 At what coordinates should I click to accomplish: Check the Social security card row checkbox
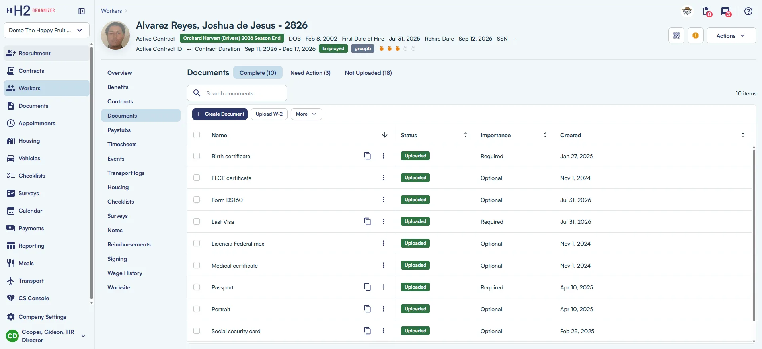pyautogui.click(x=197, y=331)
